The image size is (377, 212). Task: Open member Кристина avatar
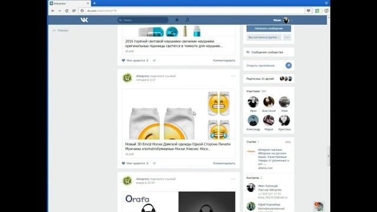point(284,120)
